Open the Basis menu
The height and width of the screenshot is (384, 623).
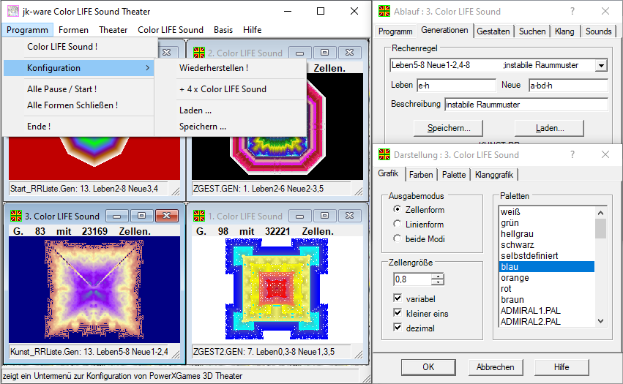(x=223, y=30)
